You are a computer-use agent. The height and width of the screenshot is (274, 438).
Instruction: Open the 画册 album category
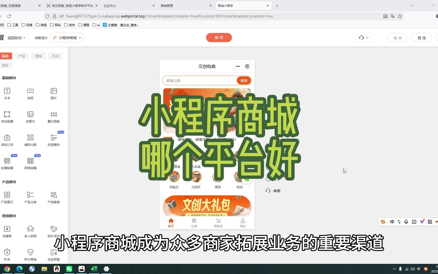(x=218, y=180)
